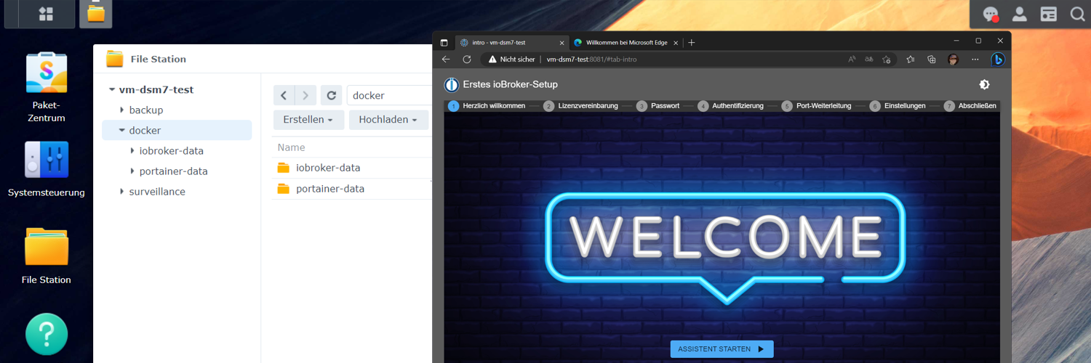Open the DSM Help question mark icon
Screen dimensions: 1091x363
click(47, 334)
